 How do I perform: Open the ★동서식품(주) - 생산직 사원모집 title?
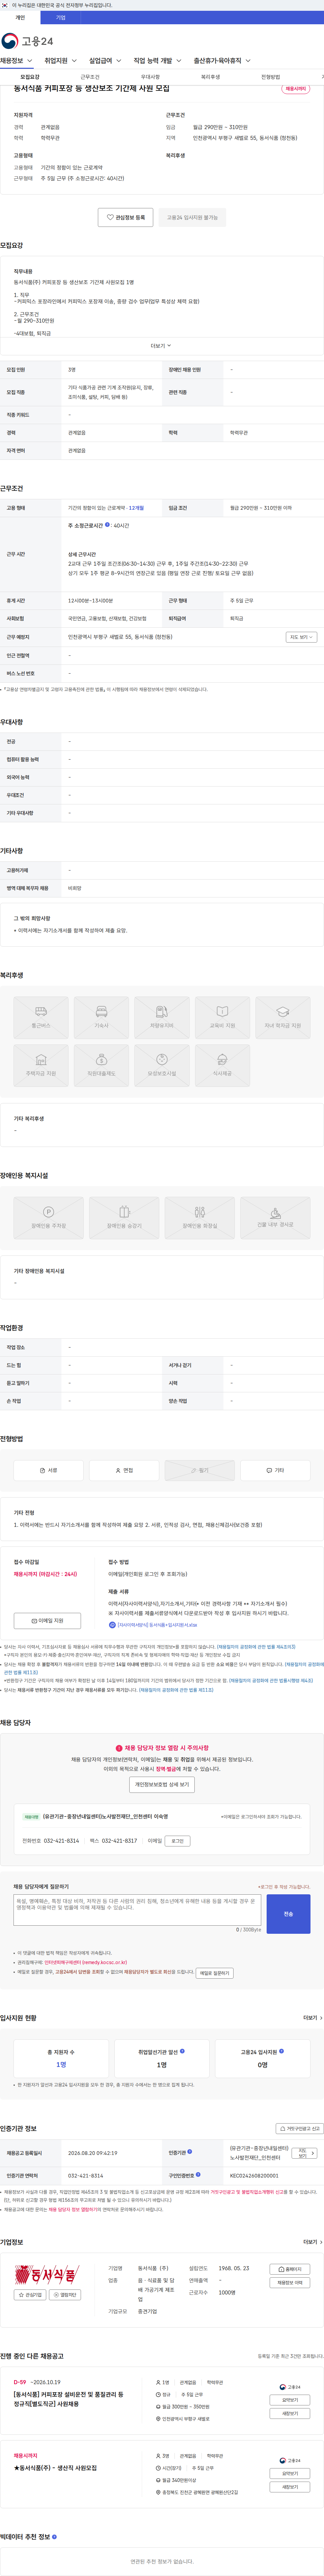[55, 2468]
